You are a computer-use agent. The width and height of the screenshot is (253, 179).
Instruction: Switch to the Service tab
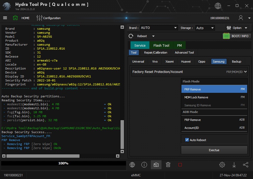click(x=140, y=45)
